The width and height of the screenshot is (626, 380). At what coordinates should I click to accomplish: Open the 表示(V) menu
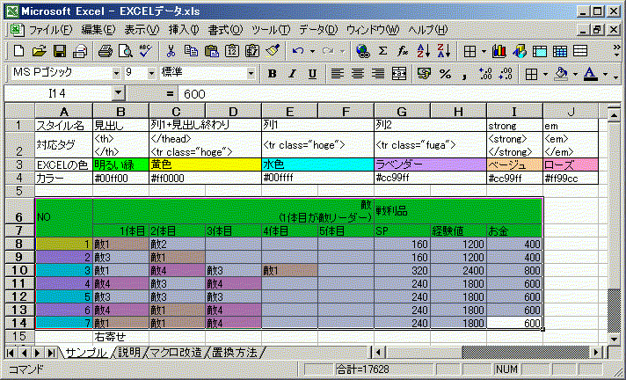click(142, 30)
